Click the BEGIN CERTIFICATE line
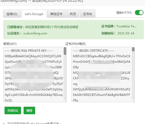The image size is (145, 124). pos(94,51)
